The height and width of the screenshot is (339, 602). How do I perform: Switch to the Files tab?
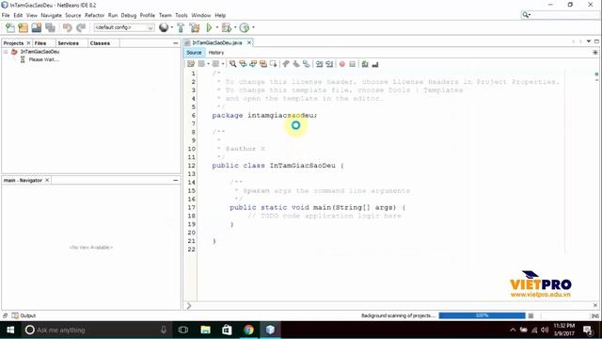point(40,43)
